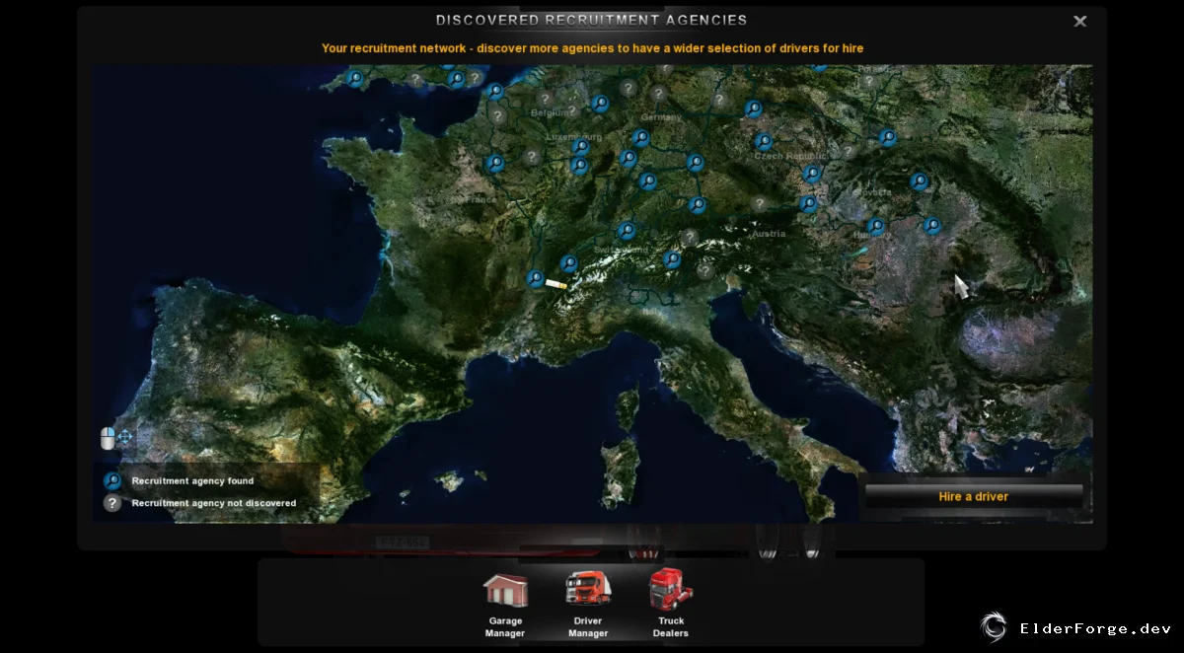Select the found agency right of the Slovakia label
The image size is (1184, 653).
tap(920, 181)
